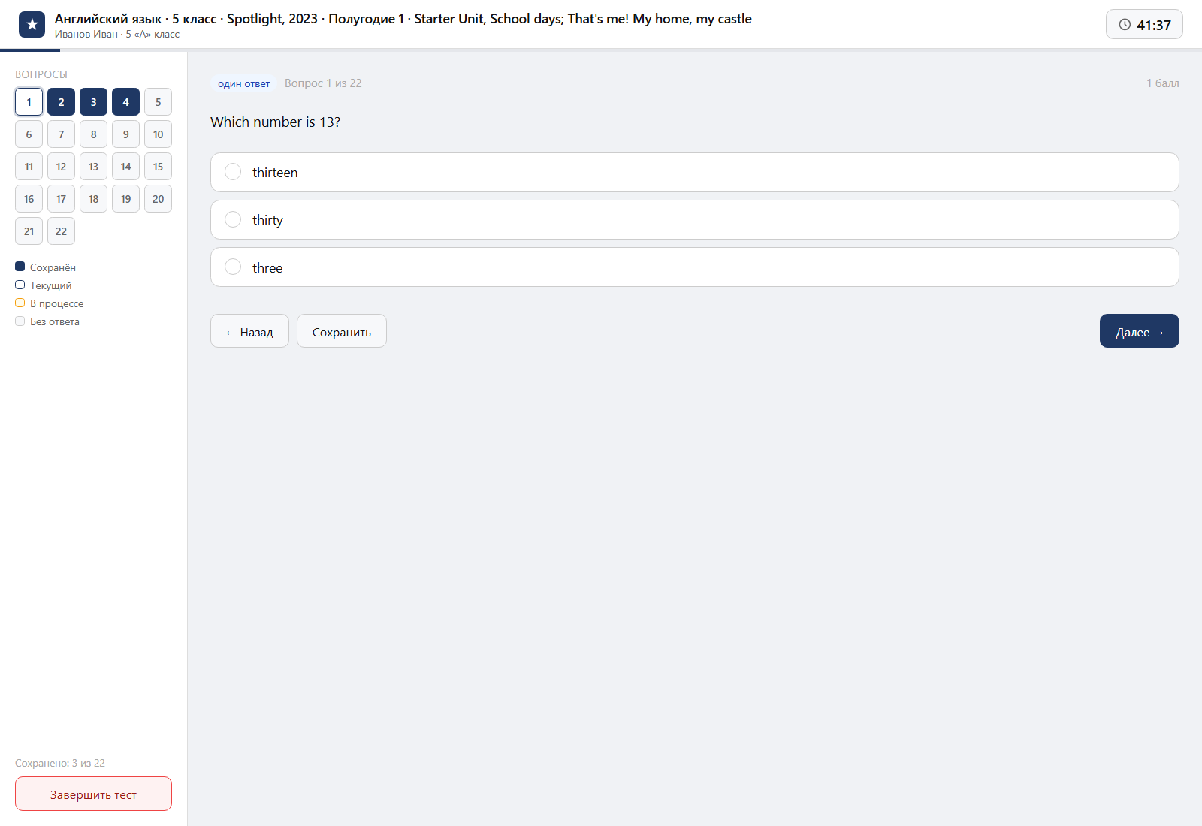Go to question 1 in navigator
Image resolution: width=1202 pixels, height=826 pixels.
pyautogui.click(x=29, y=102)
